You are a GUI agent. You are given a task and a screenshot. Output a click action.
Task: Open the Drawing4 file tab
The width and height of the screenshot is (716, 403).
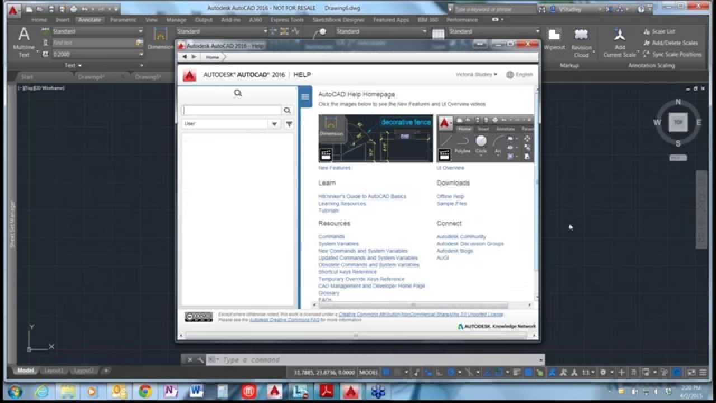point(91,77)
